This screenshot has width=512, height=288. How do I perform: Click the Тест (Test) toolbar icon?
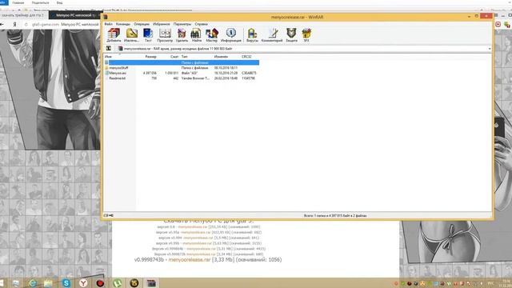point(148,35)
